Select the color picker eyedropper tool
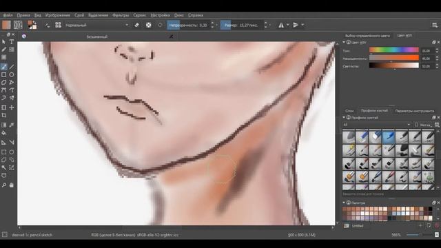 (x=12, y=125)
